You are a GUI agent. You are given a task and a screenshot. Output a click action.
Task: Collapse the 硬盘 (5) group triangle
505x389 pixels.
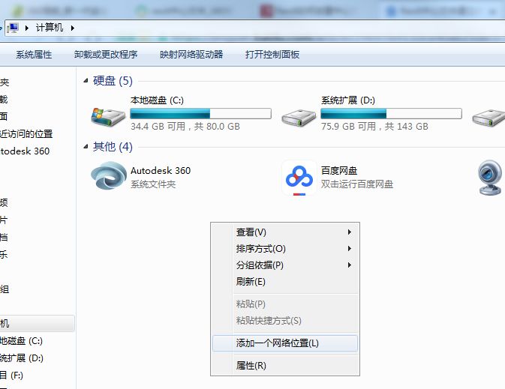click(86, 80)
